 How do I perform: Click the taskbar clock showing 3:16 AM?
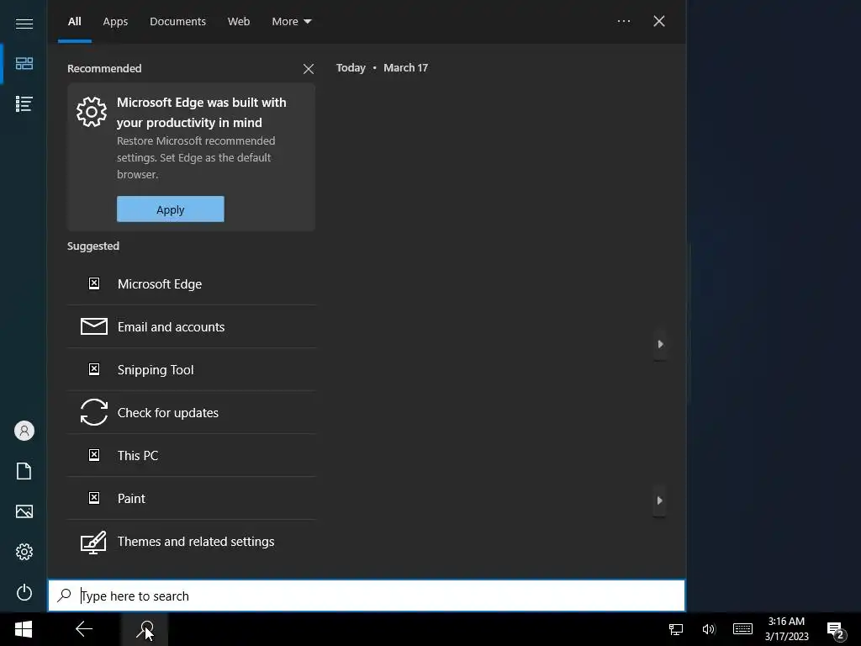coord(786,629)
